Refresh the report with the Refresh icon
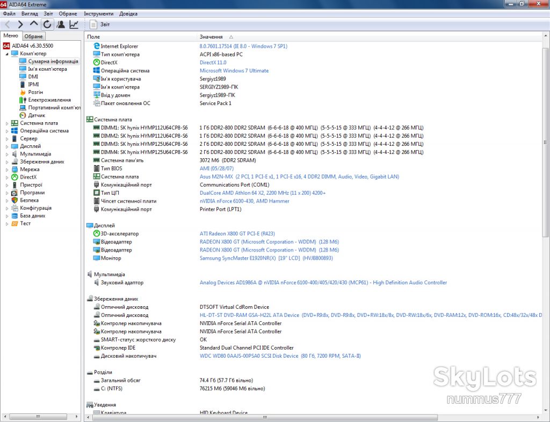 pyautogui.click(x=47, y=24)
